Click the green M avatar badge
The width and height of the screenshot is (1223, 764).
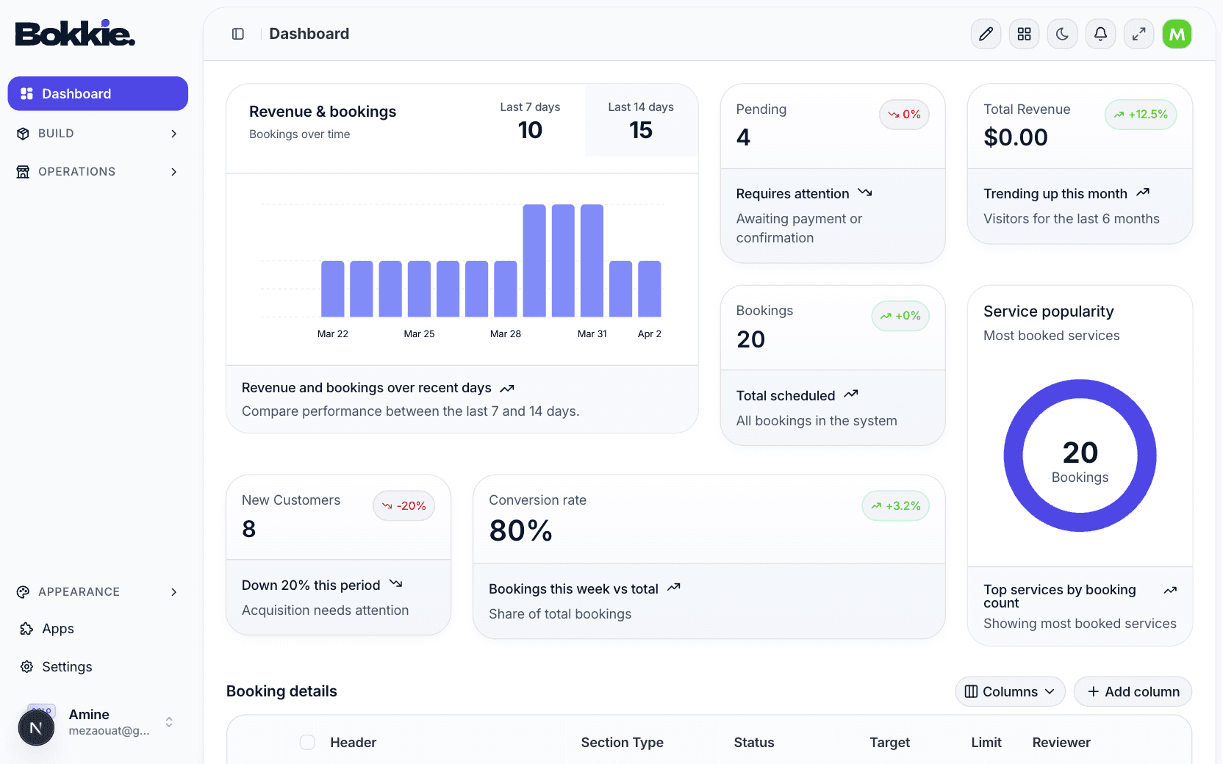(1177, 34)
